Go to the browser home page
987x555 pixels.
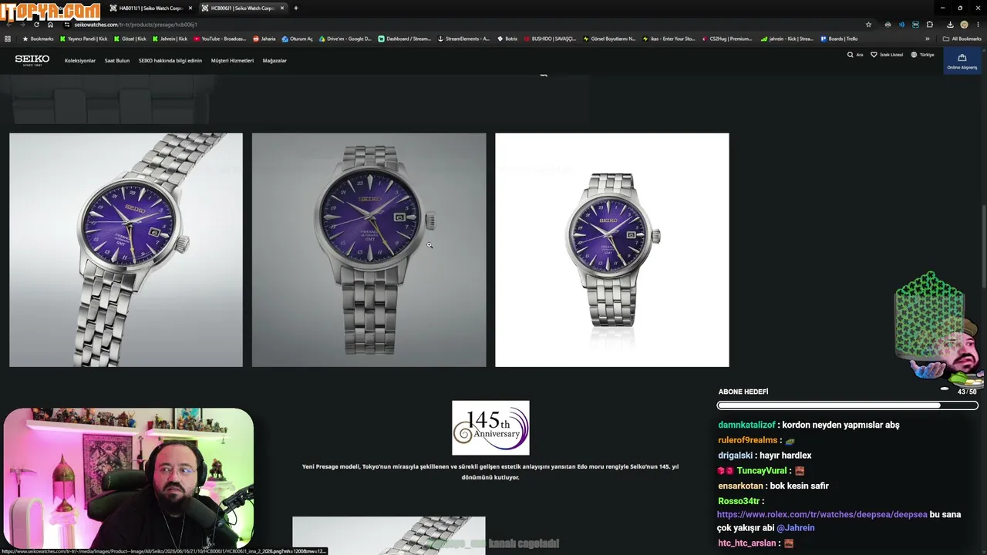click(51, 25)
